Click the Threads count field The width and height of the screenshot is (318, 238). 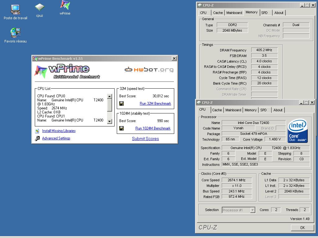tap(305, 210)
